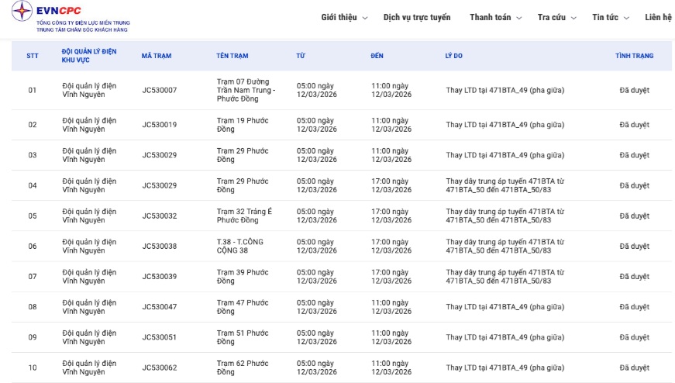Open the Liên hệ menu item
675x383 pixels.
tap(658, 17)
